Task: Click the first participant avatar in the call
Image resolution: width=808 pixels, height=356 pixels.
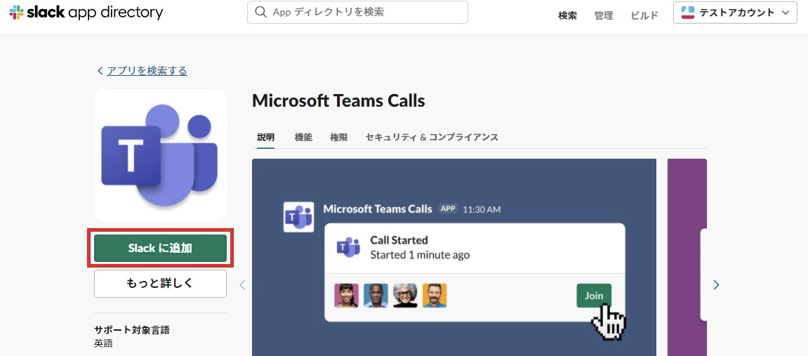Action: pyautogui.click(x=346, y=296)
